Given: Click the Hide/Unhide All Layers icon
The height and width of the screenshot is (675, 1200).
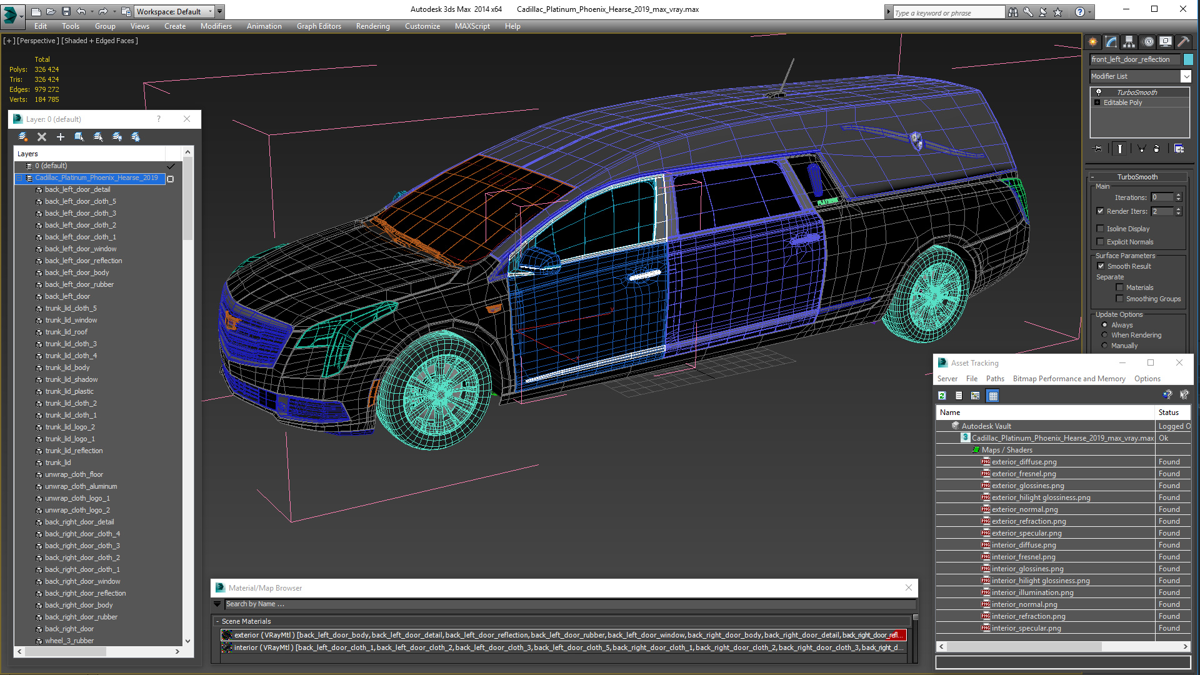Looking at the screenshot, I should pyautogui.click(x=117, y=137).
